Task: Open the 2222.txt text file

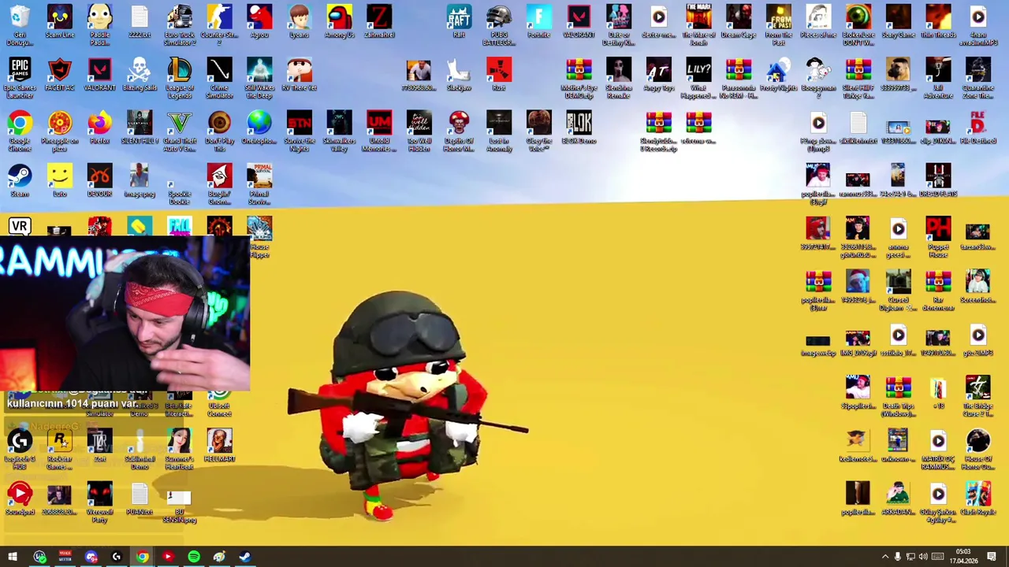Action: pos(140,21)
